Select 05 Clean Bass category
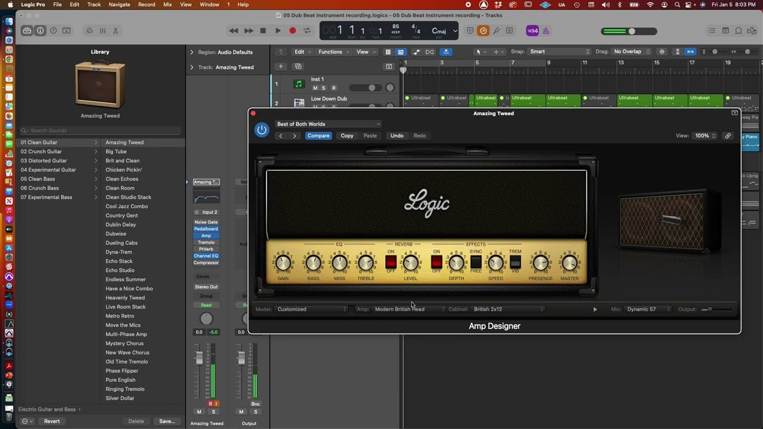 (x=58, y=179)
